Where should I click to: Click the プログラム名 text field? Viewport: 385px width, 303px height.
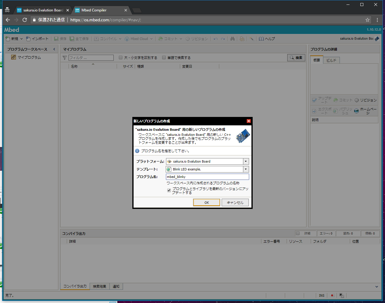tap(208, 177)
